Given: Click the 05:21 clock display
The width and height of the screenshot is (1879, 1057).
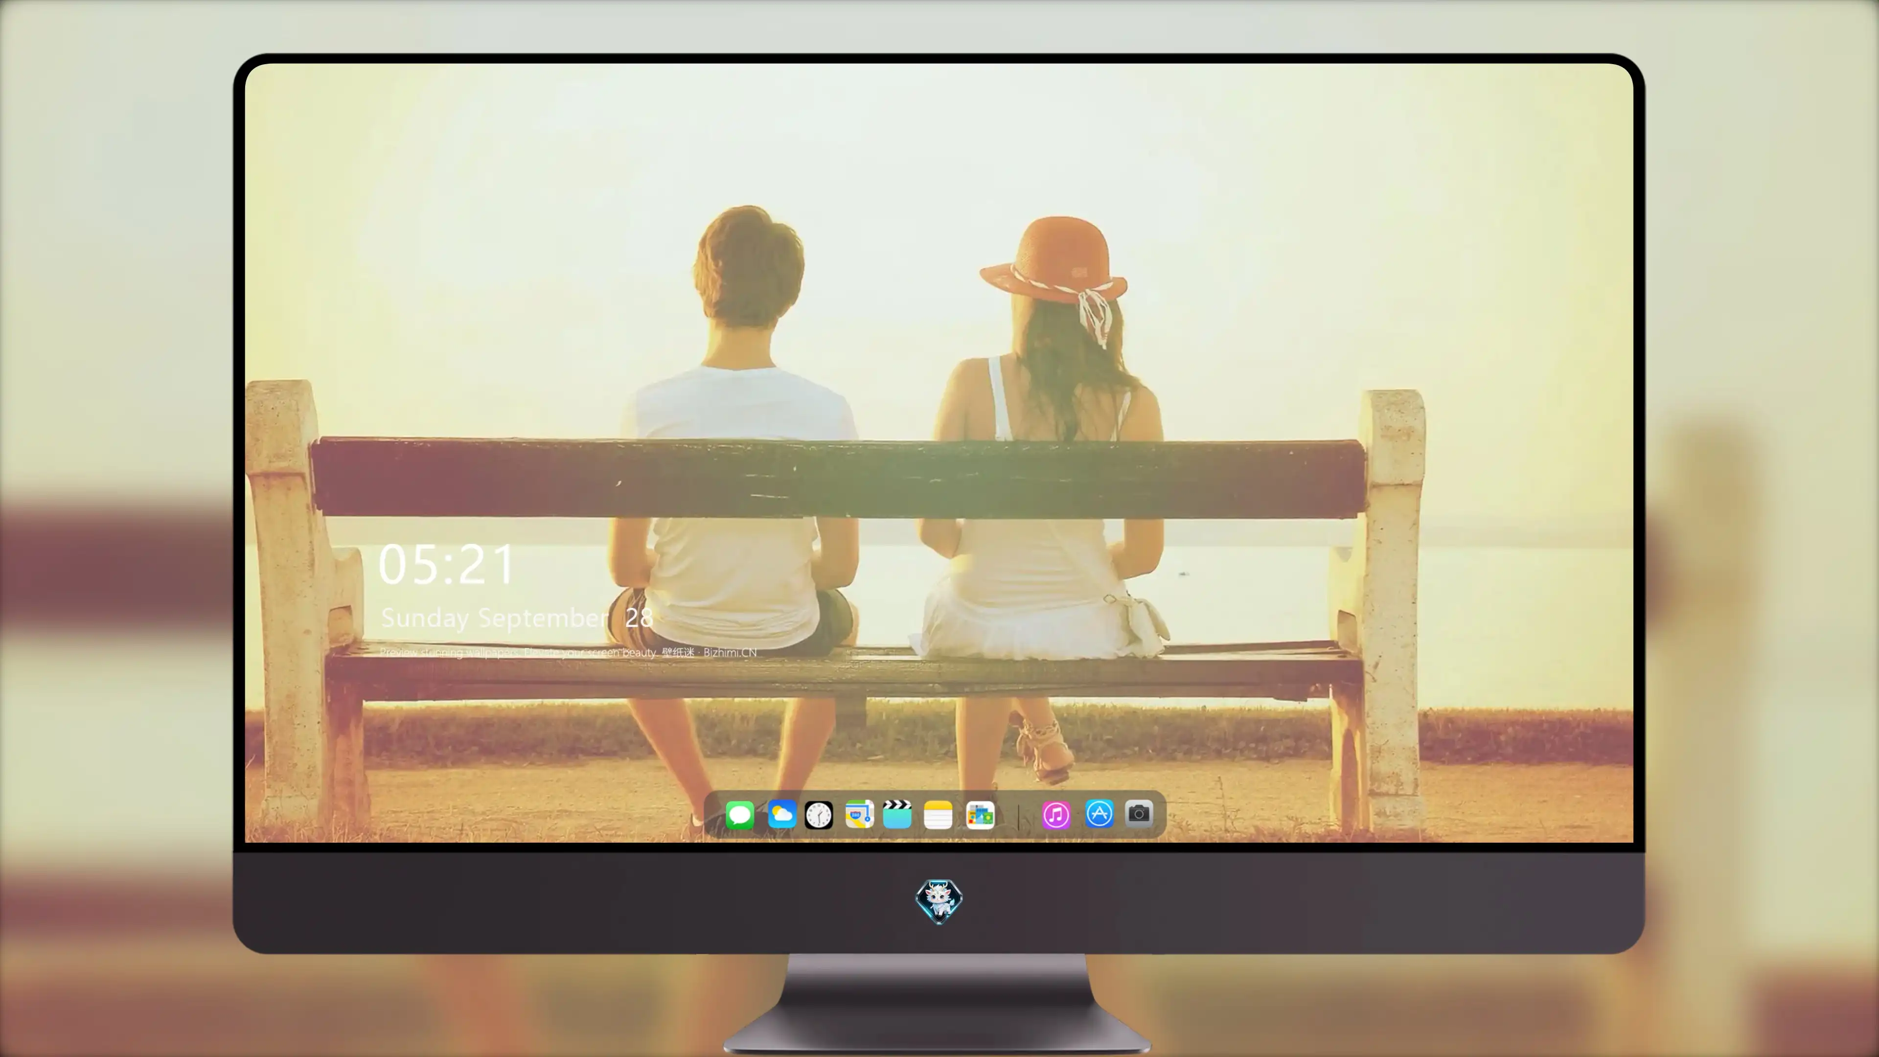Looking at the screenshot, I should coord(446,565).
